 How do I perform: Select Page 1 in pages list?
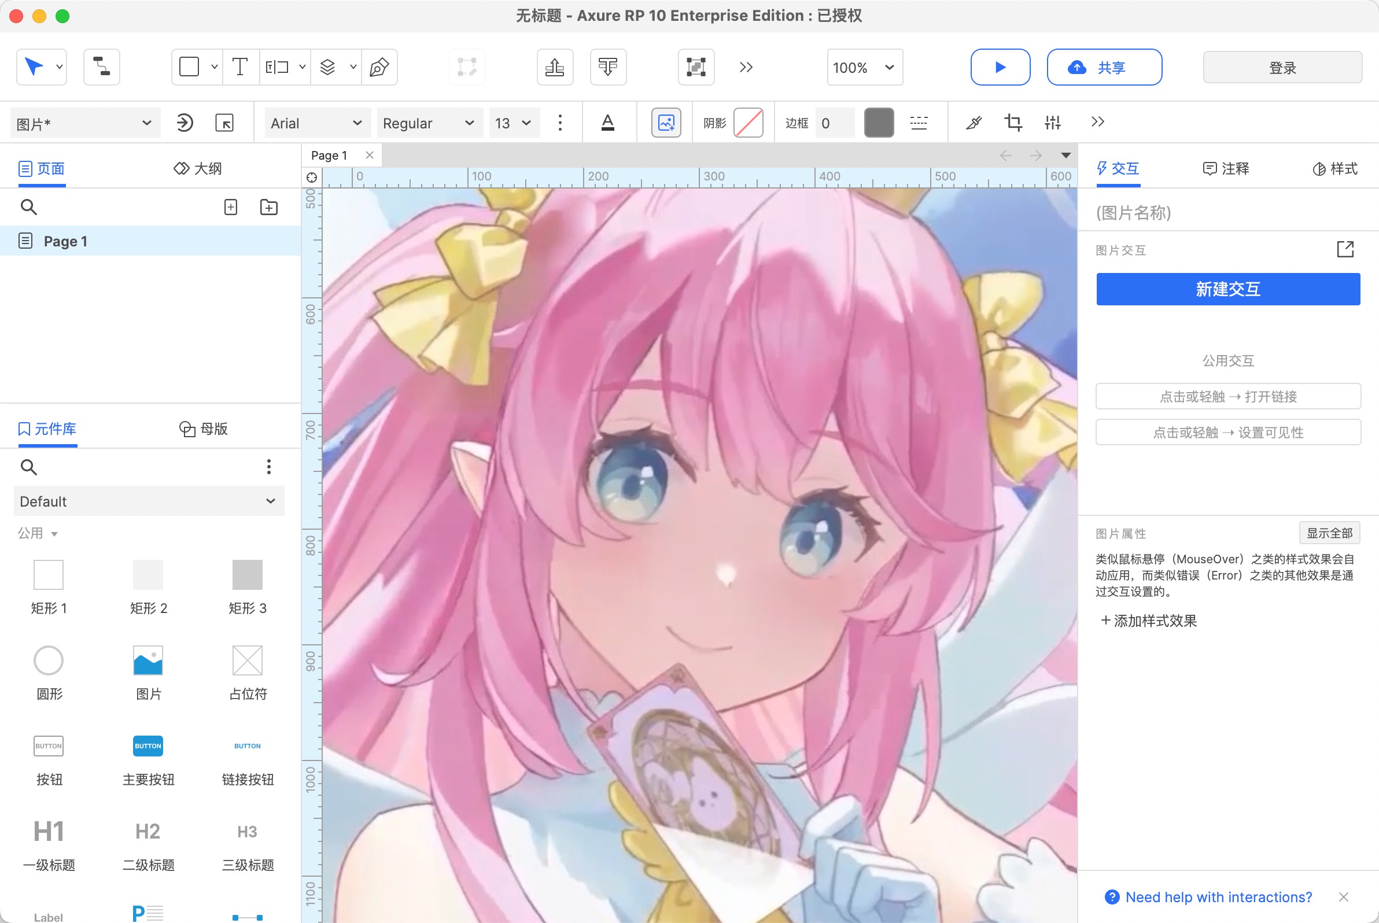pos(150,241)
